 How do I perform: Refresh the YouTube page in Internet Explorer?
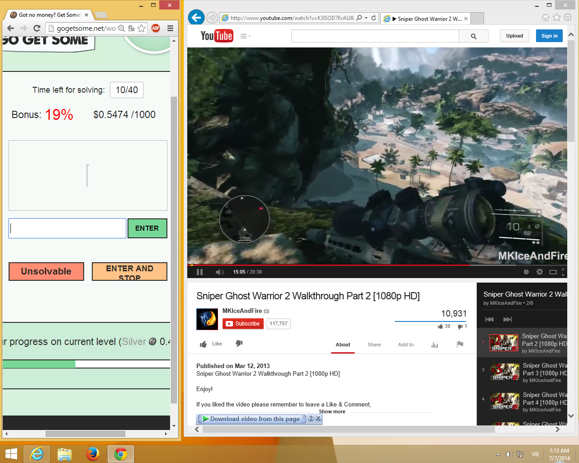tap(374, 18)
